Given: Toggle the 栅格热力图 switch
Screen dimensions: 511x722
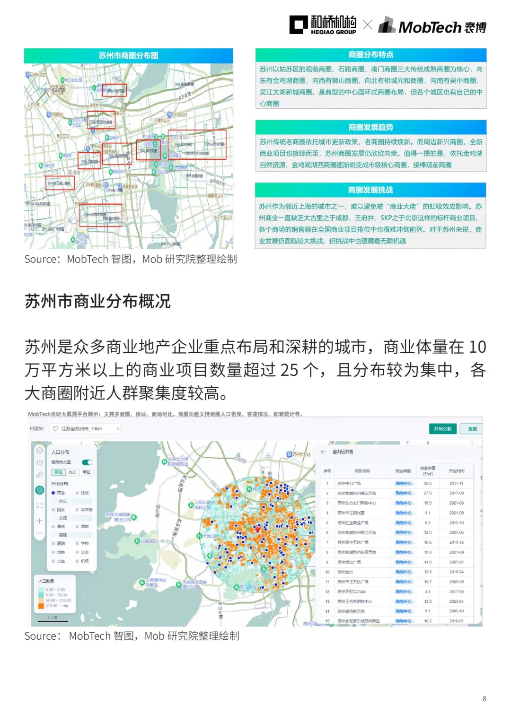Looking at the screenshot, I should pyautogui.click(x=87, y=462).
